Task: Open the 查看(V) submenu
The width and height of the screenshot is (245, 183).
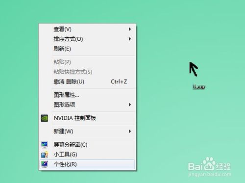Action: (87, 29)
